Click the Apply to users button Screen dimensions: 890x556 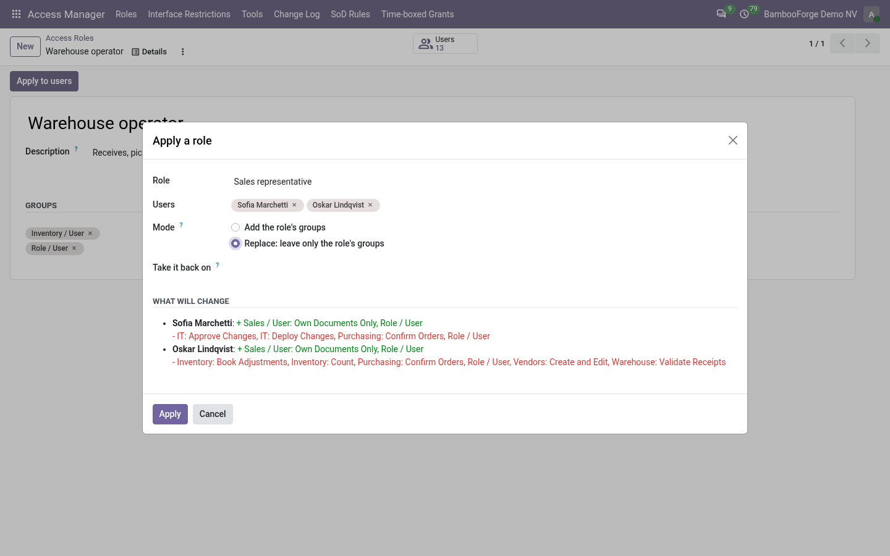[x=44, y=81]
